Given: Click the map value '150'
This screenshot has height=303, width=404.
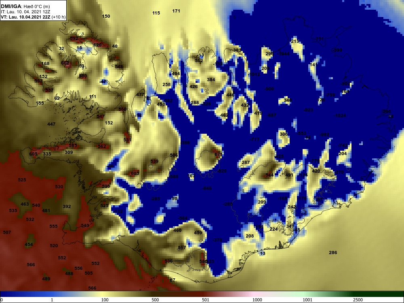Looking at the screenshot, I should pos(106,16).
